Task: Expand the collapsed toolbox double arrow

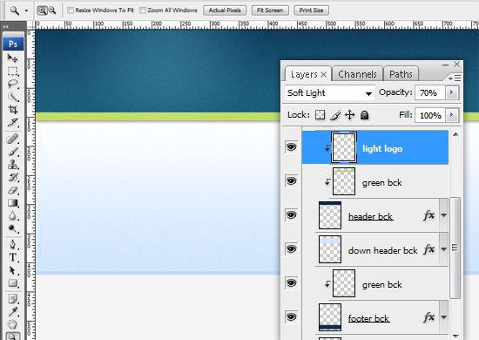Action: (6, 27)
